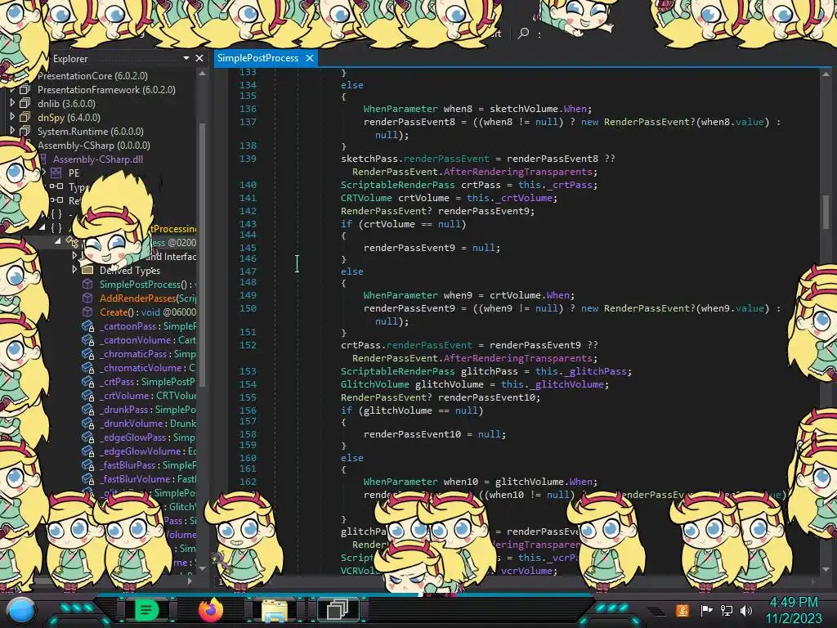The width and height of the screenshot is (837, 628).
Task: Click the _edgeGlowPass field icon
Action: pos(87,437)
